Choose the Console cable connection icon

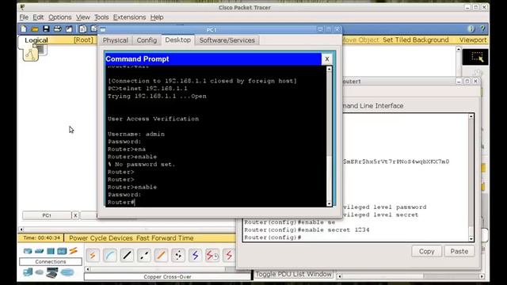click(x=110, y=255)
